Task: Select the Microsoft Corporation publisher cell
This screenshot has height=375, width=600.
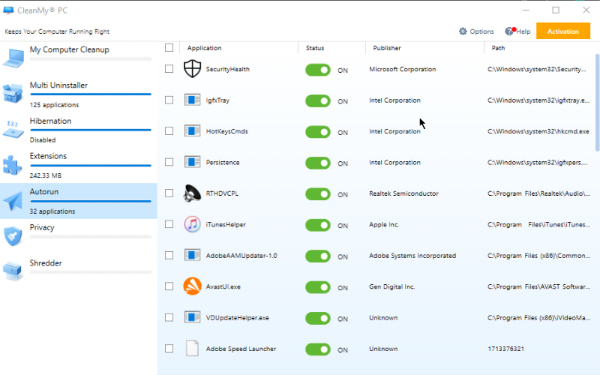Action: [403, 69]
